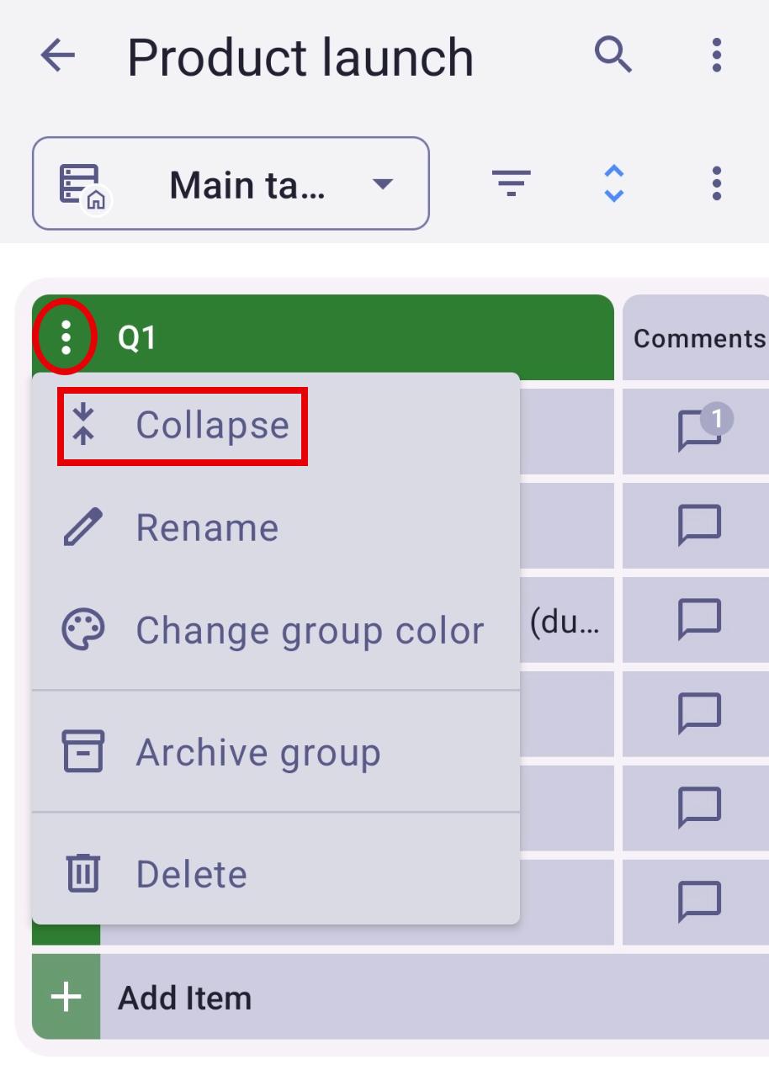
Task: Open the toolbar overflow three-dot menu
Action: 716,184
